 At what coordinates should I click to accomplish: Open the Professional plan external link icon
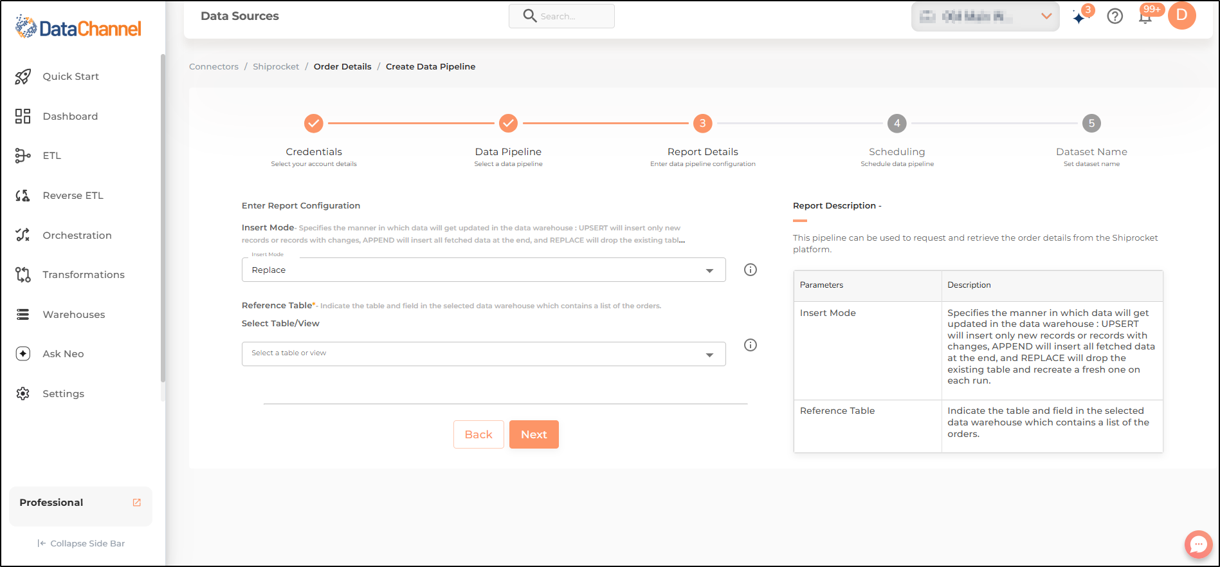[137, 503]
